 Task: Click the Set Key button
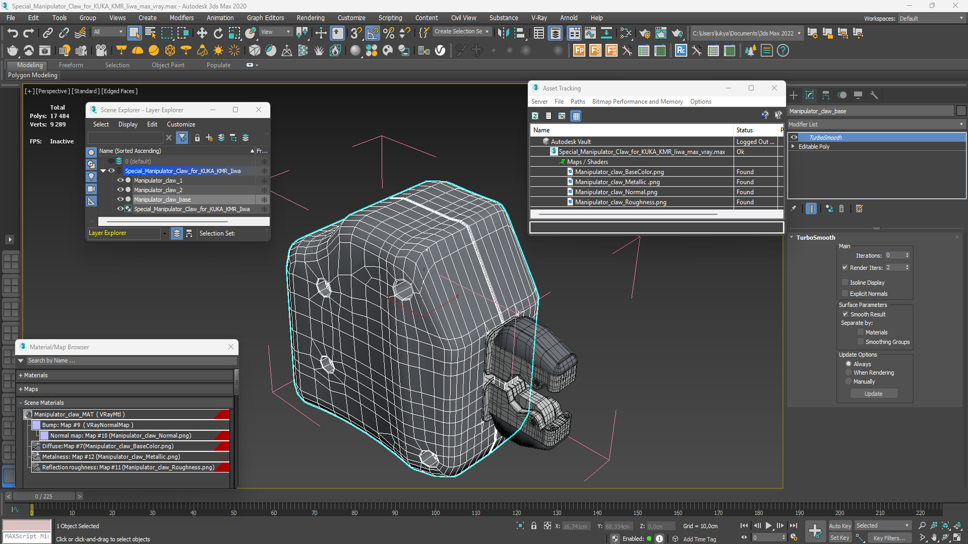(x=840, y=538)
